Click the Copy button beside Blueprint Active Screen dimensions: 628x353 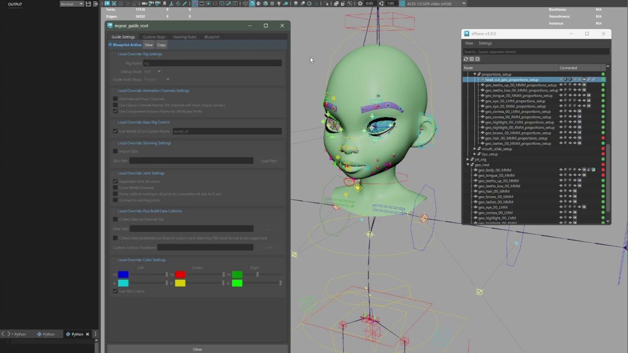coord(161,45)
